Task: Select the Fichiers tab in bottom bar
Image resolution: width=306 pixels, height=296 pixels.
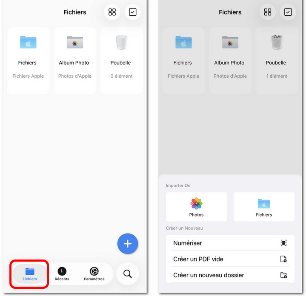Action: tap(30, 274)
